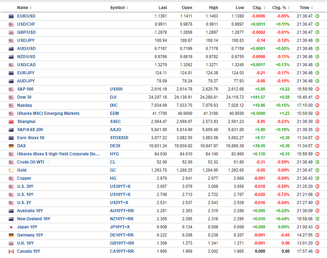327x258 pixels.
Task: Click the German flag beside Germany 10Y
Action: click(11, 235)
